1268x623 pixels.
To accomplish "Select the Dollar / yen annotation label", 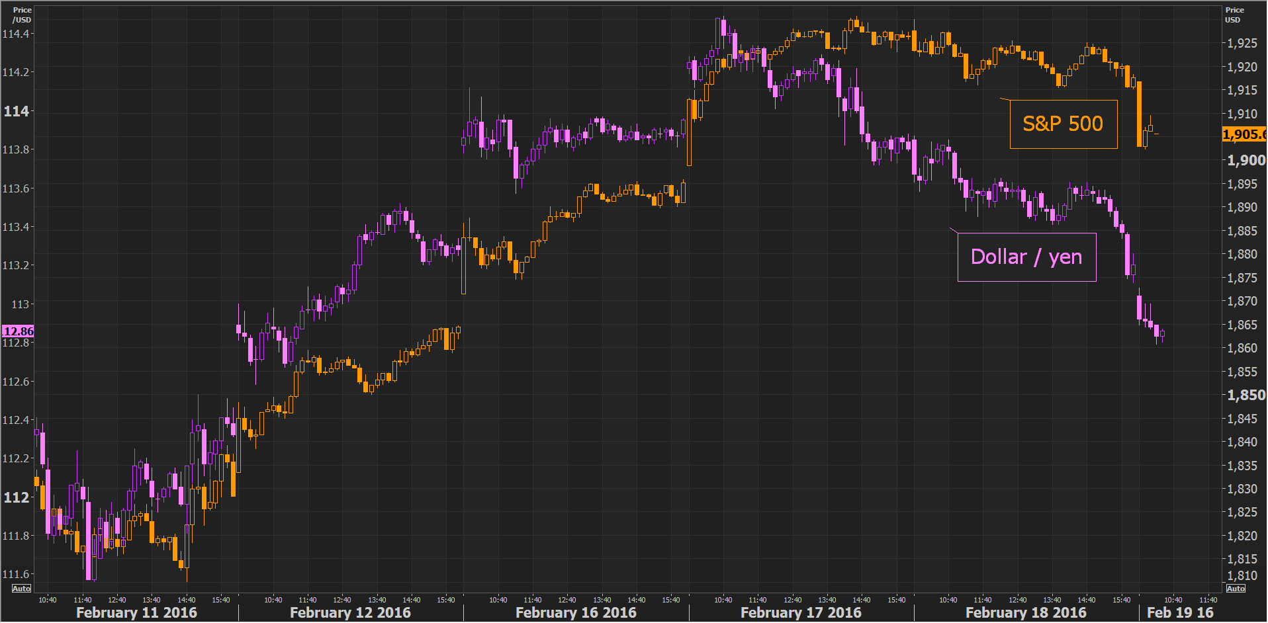I will [1026, 257].
